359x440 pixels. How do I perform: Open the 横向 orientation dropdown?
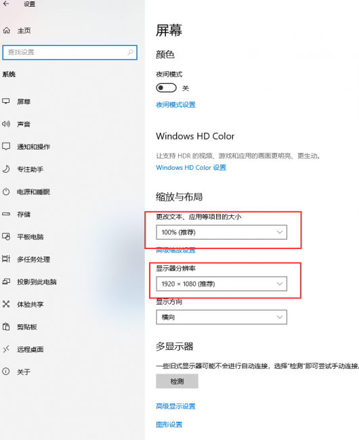(221, 317)
